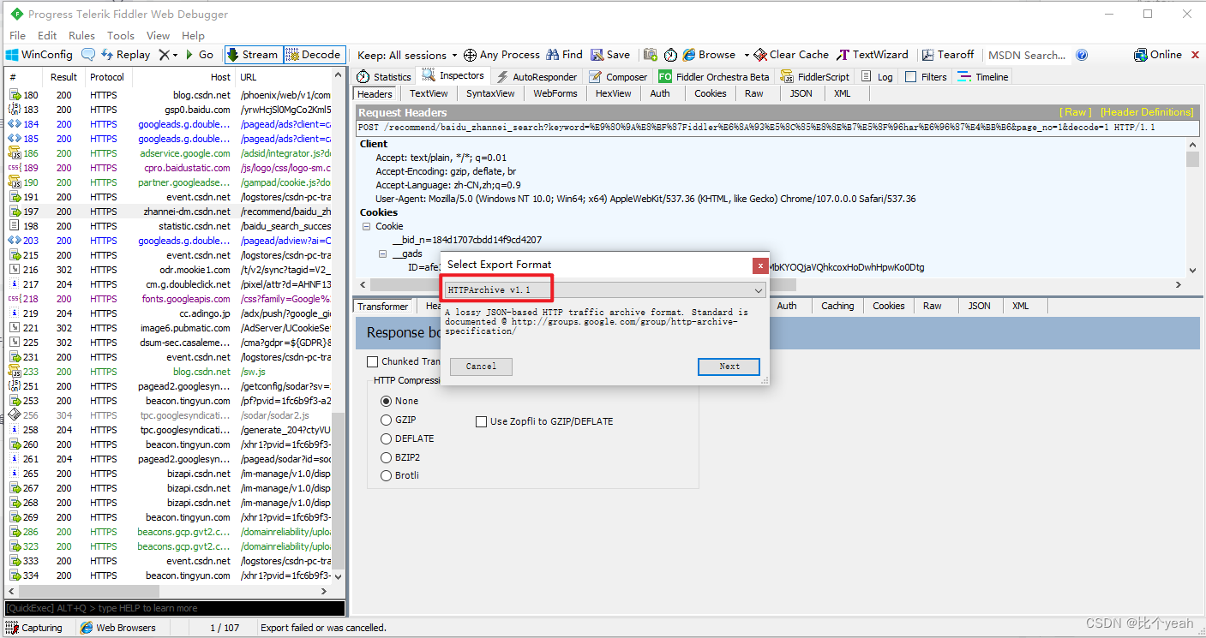This screenshot has height=638, width=1206.
Task: Open the TextWizard tool
Action: [x=873, y=54]
